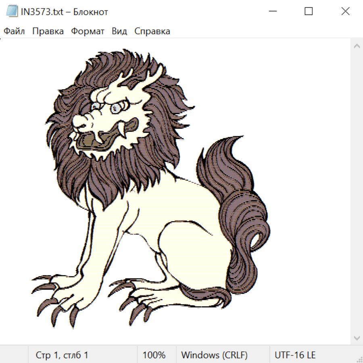Click the lion's eye in text area

coord(115,107)
